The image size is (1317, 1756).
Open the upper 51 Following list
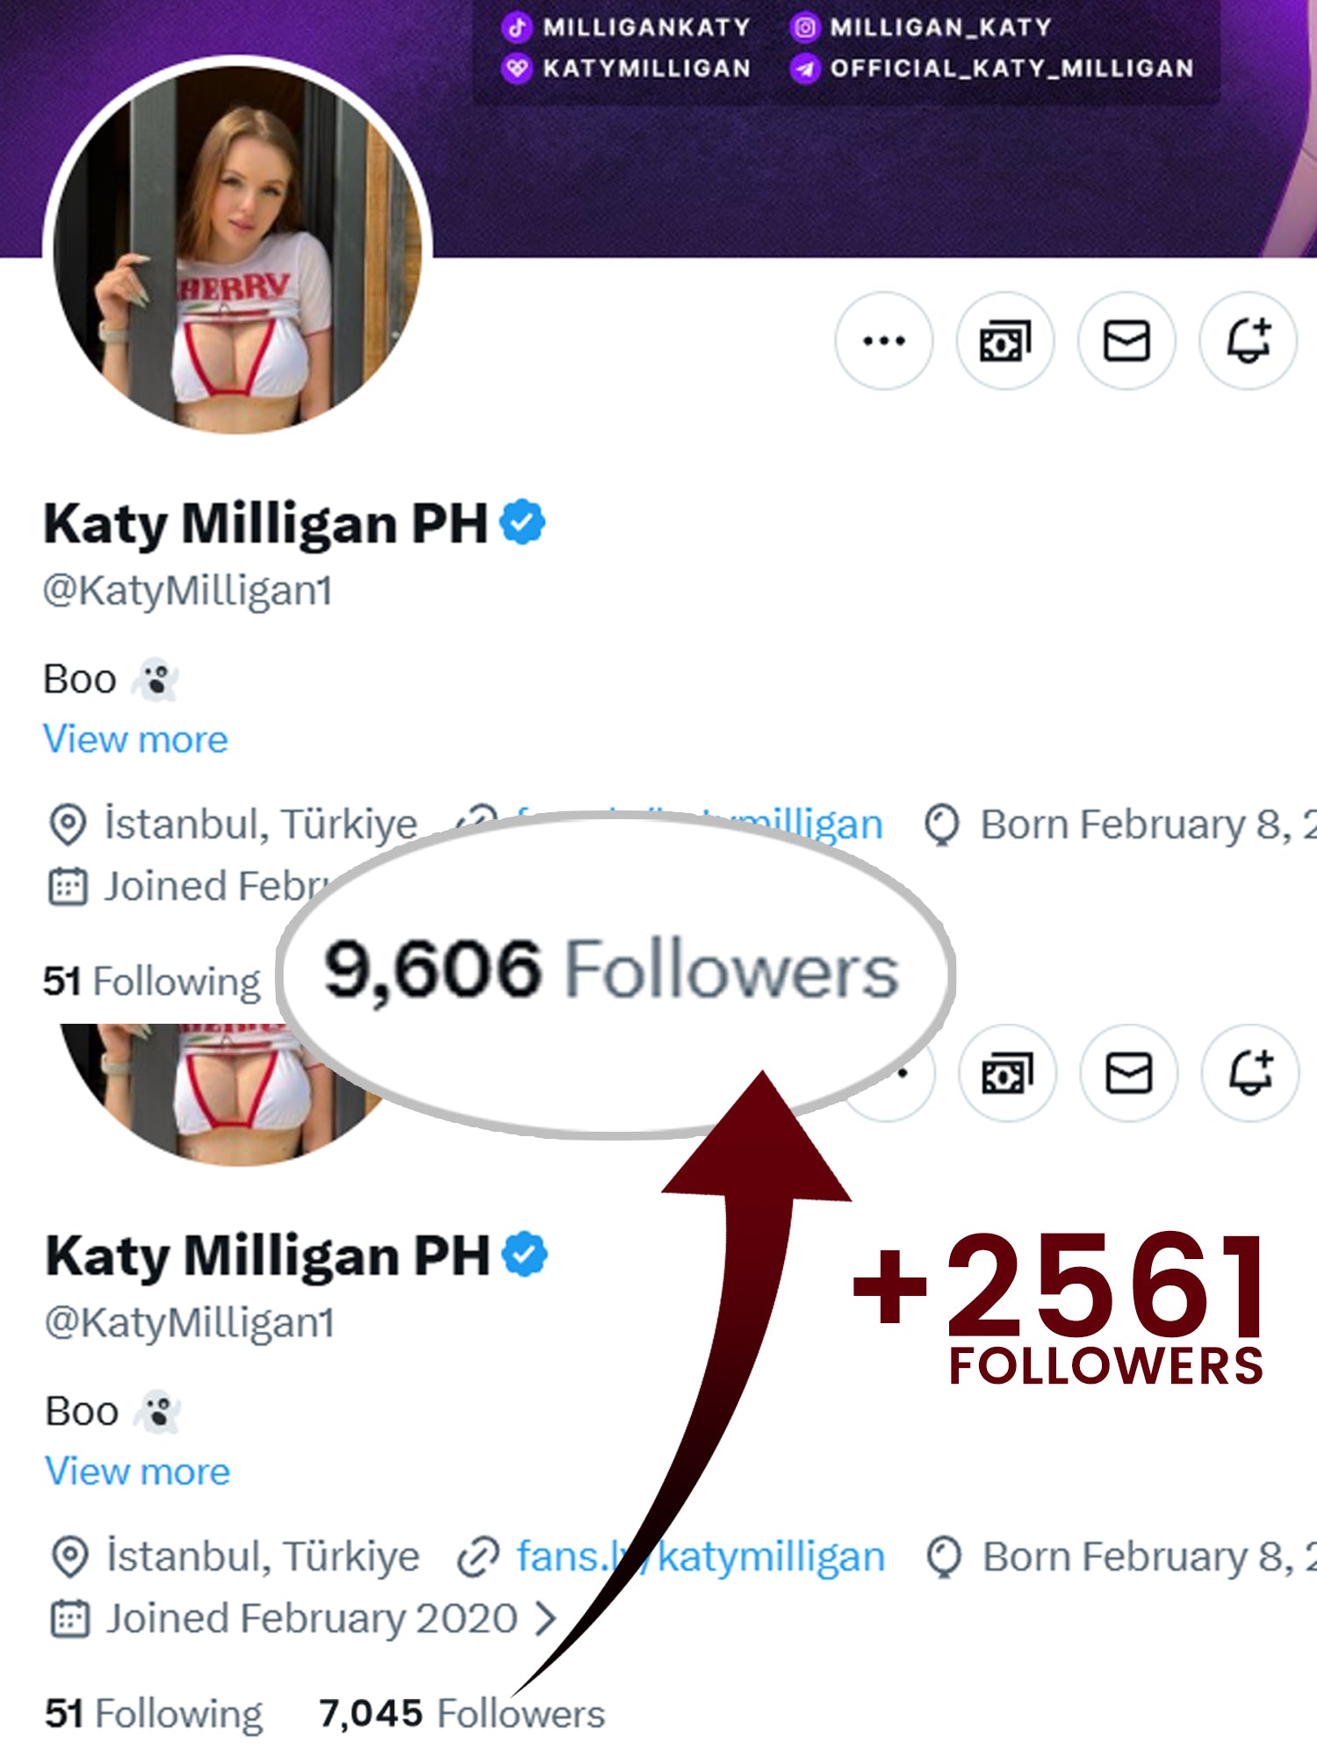152,981
